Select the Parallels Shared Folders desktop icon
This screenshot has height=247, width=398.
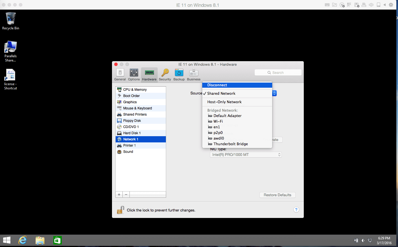pos(10,51)
